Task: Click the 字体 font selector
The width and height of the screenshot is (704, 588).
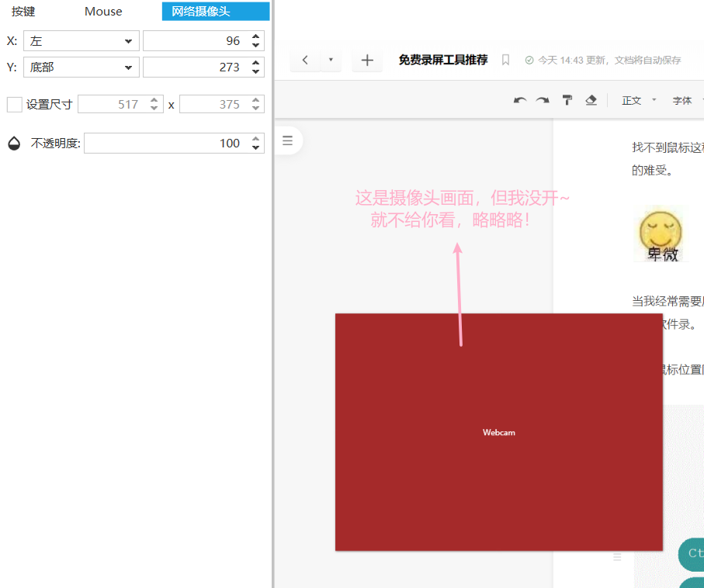Action: pyautogui.click(x=683, y=101)
